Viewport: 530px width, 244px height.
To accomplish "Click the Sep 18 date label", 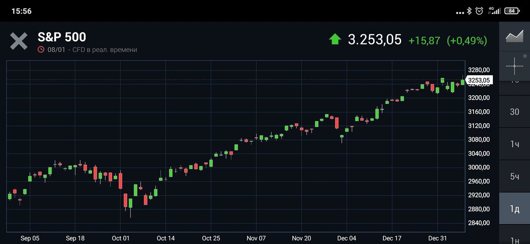I will [76, 238].
